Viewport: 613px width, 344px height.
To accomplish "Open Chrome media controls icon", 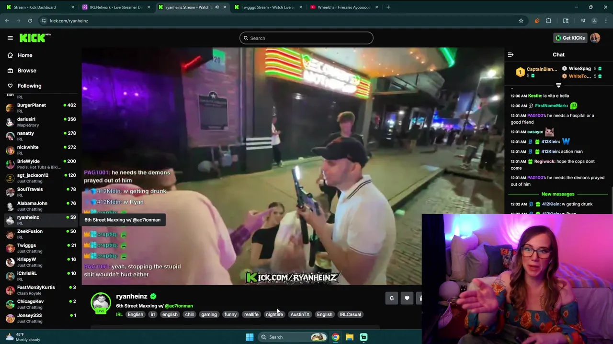I will coord(583,21).
